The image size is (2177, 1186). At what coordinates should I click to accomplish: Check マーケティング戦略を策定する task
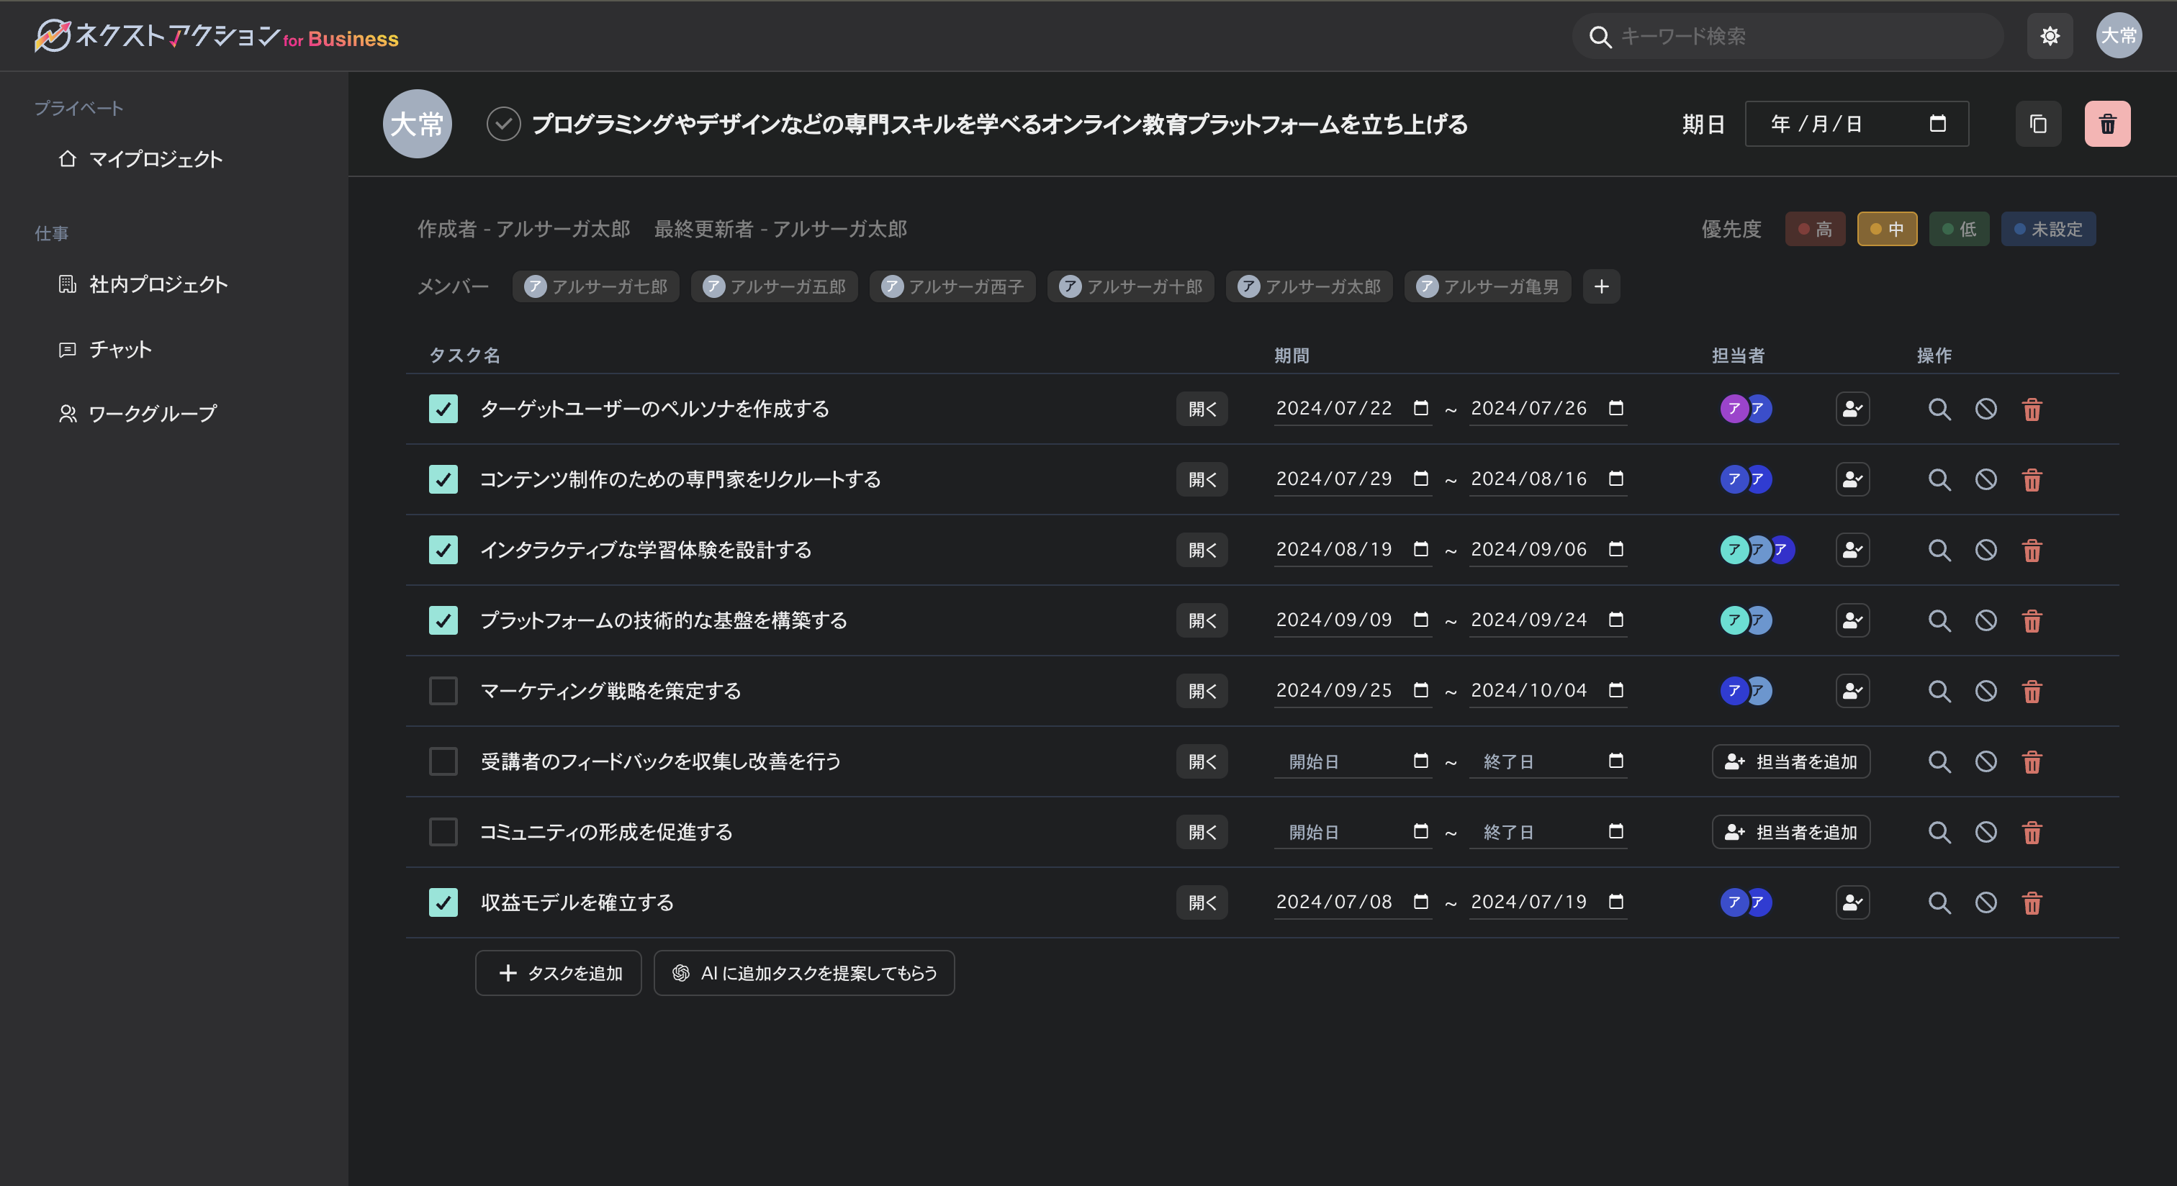click(443, 691)
